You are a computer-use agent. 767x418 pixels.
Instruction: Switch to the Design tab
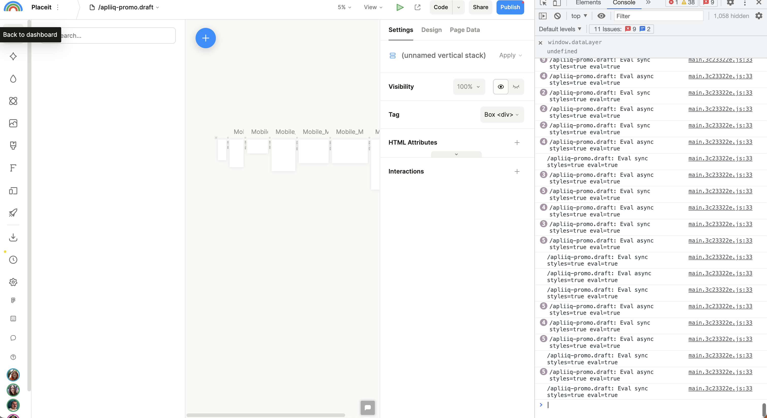coord(431,30)
